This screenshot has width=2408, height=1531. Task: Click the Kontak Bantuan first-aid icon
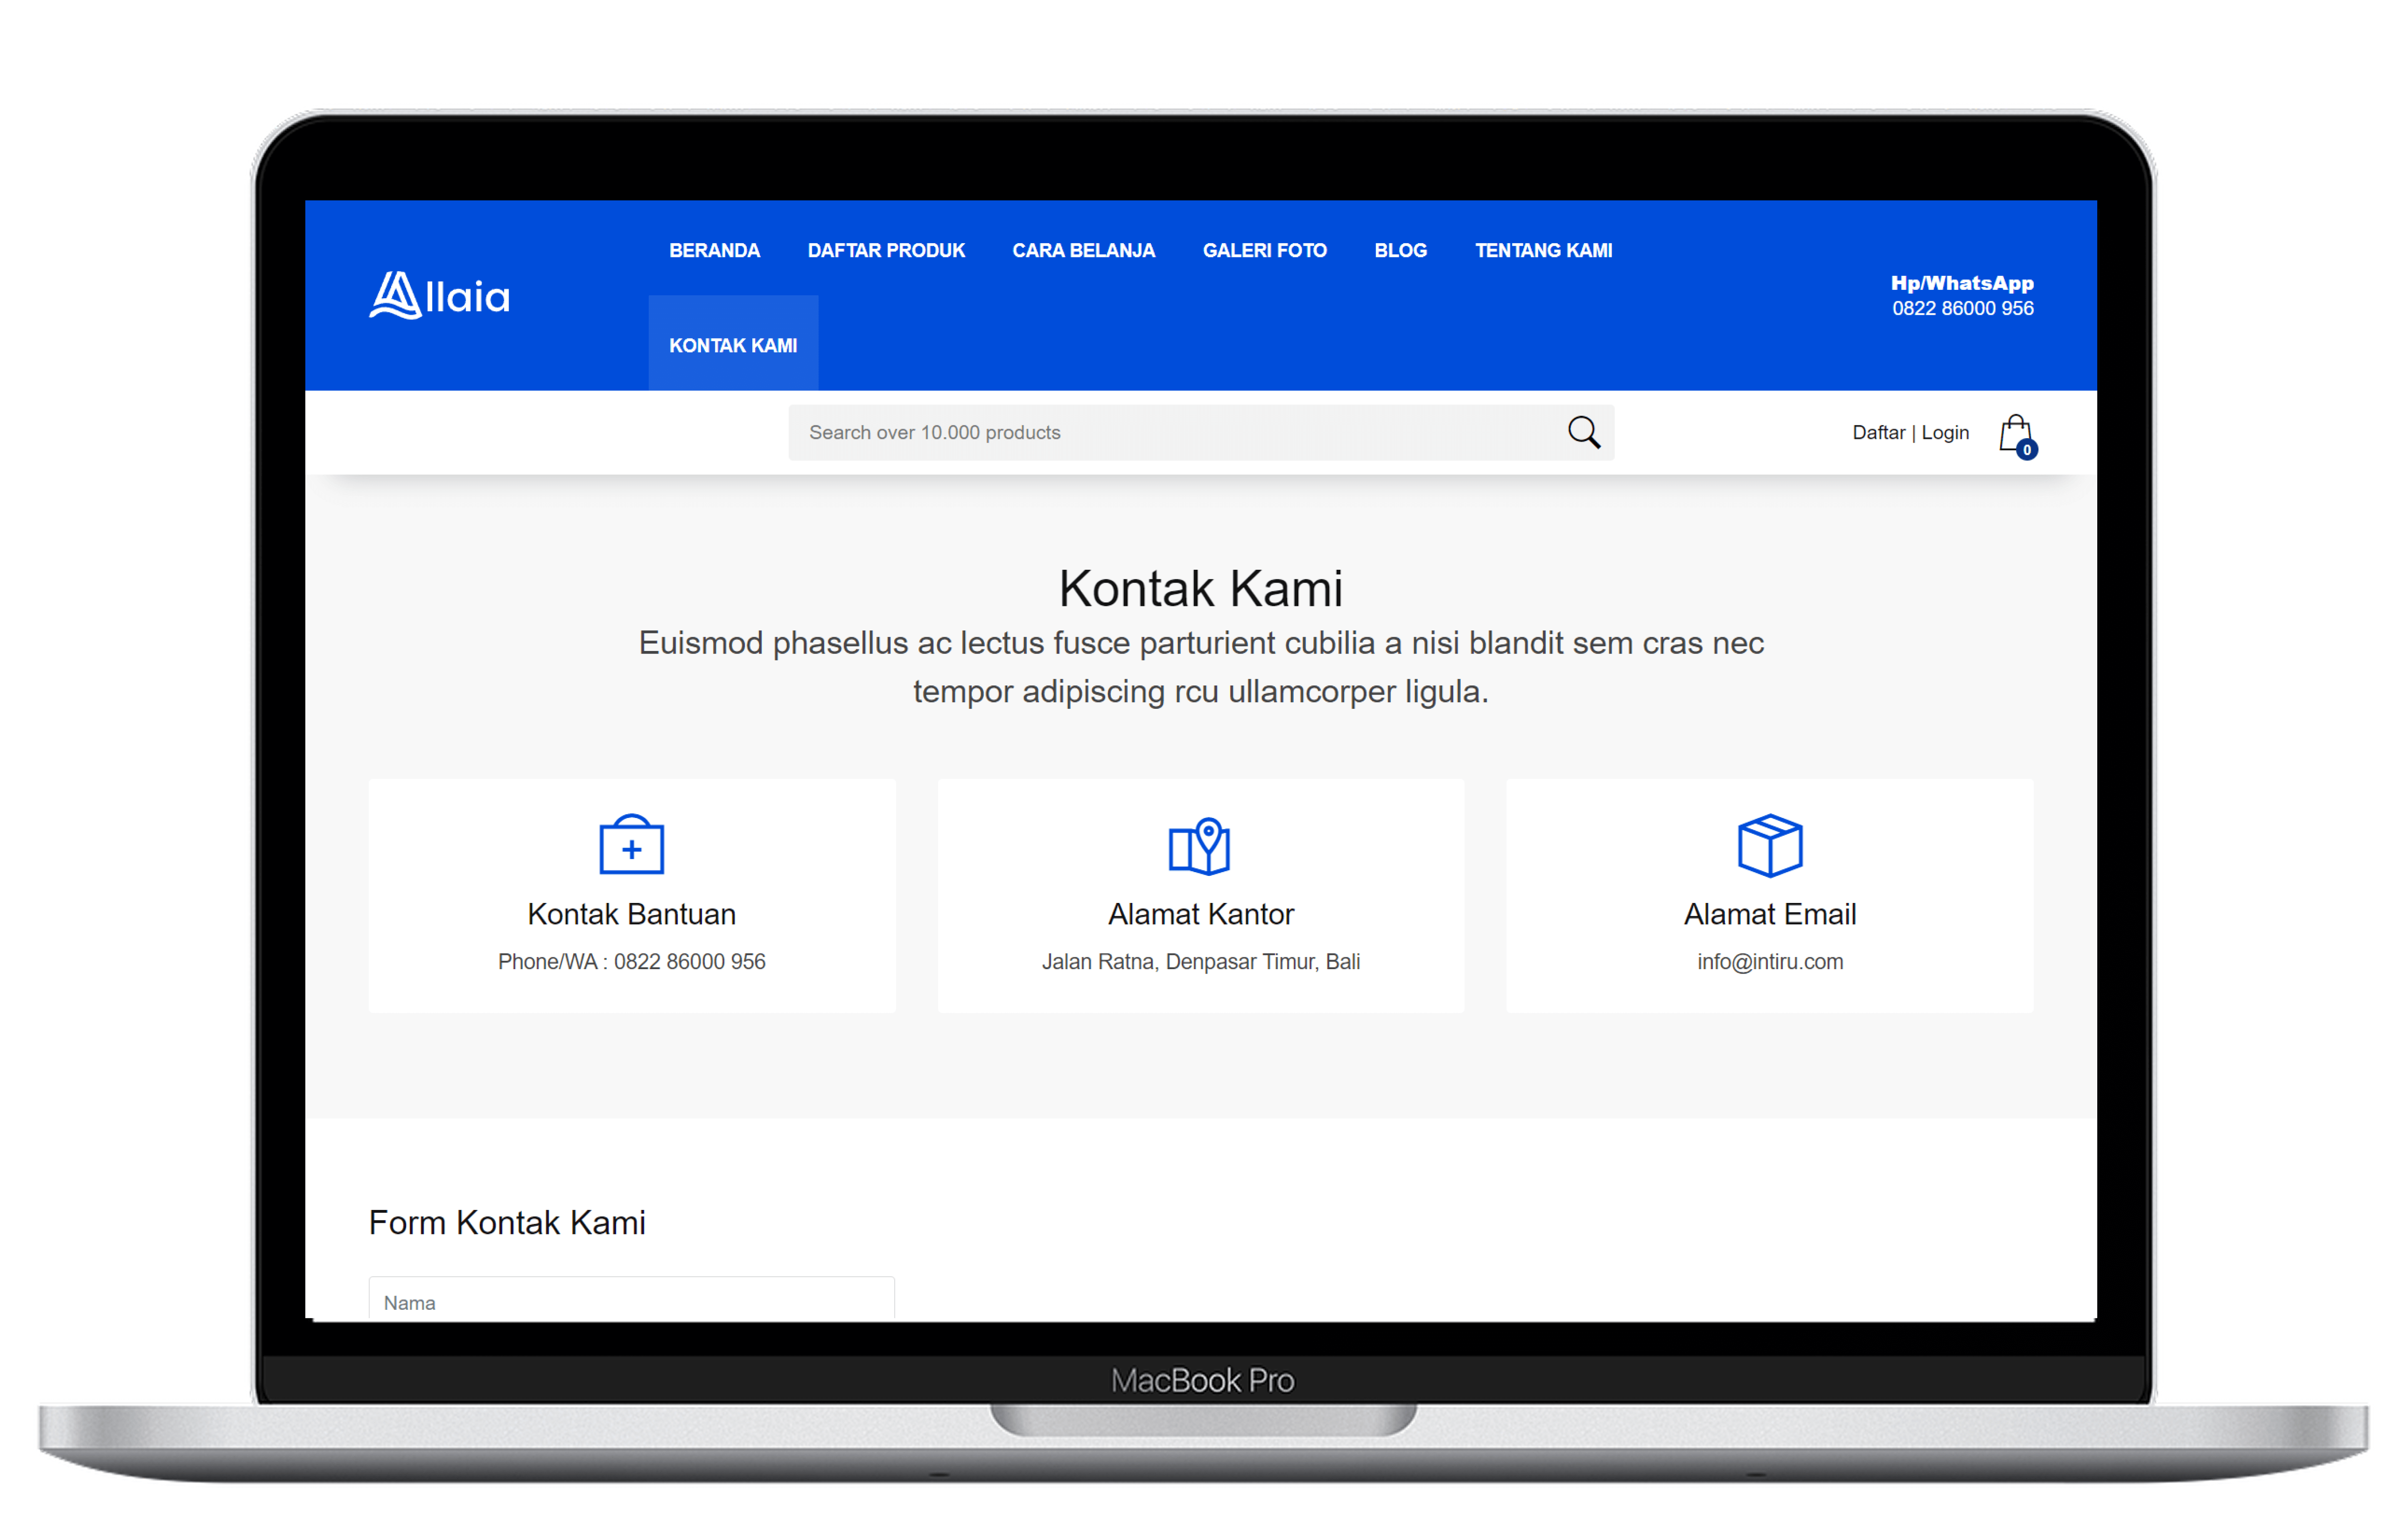631,844
